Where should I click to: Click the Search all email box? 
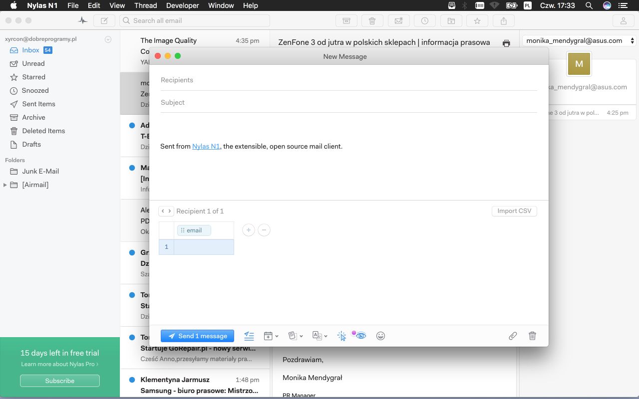195,21
